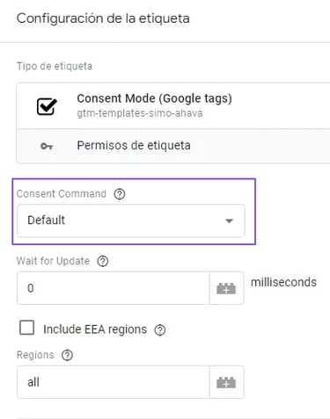This screenshot has height=419, width=330.
Task: Click the key icon beside Permisos de etiqueta
Action: (x=47, y=146)
